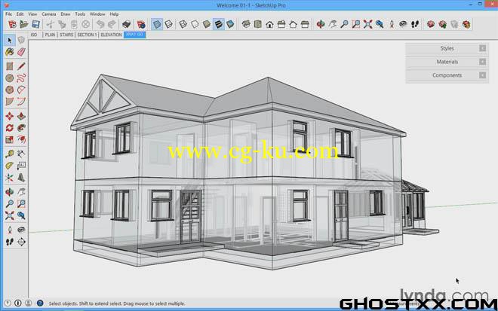The width and height of the screenshot is (498, 311).
Task: Expand the Styles tray panel arrow
Action: [482, 48]
